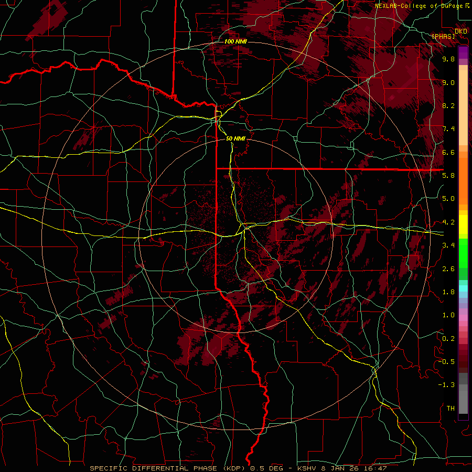Click the 100 NMI range ring label
Viewport: 472px width, 472px height.
(x=235, y=41)
